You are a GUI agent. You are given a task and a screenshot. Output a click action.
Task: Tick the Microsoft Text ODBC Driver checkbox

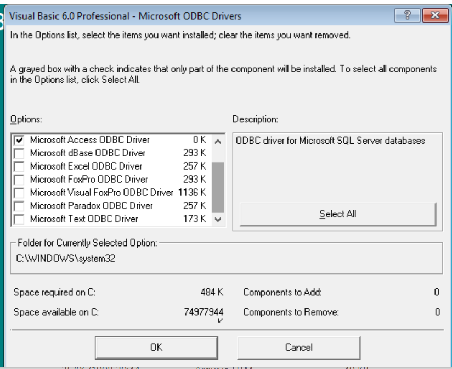click(19, 219)
